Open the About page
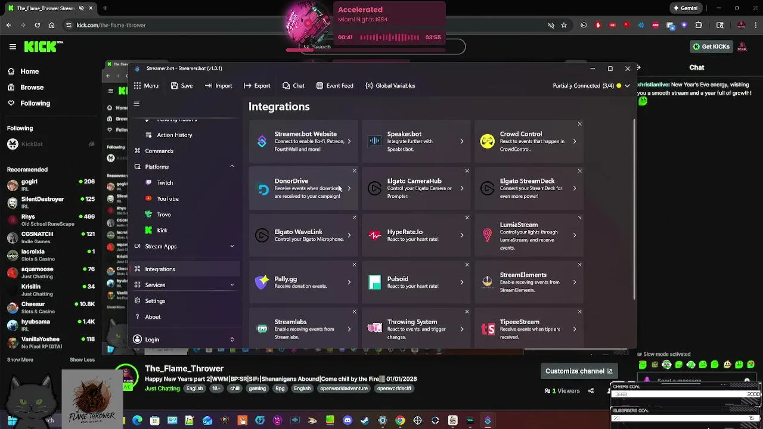763x429 pixels. pyautogui.click(x=153, y=317)
